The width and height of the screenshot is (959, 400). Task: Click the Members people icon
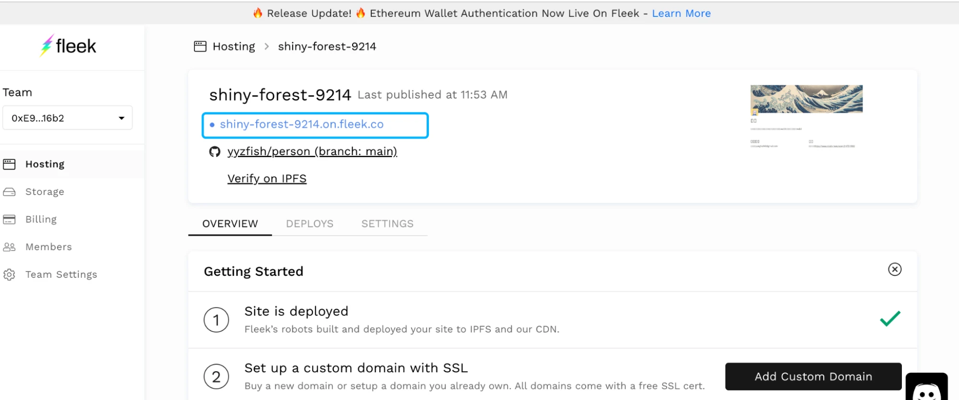(9, 247)
